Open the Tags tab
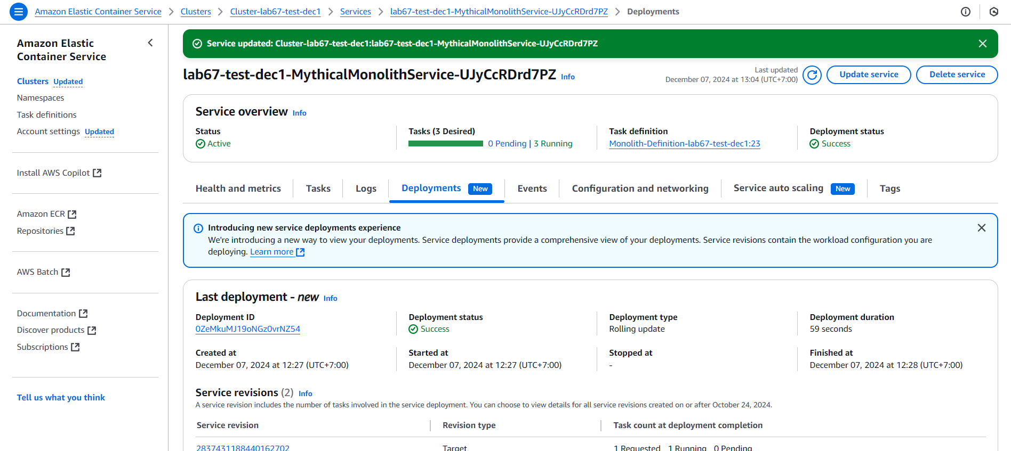This screenshot has height=451, width=1011. point(890,188)
